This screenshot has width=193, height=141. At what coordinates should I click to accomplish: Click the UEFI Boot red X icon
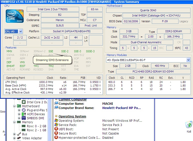(x=56, y=129)
